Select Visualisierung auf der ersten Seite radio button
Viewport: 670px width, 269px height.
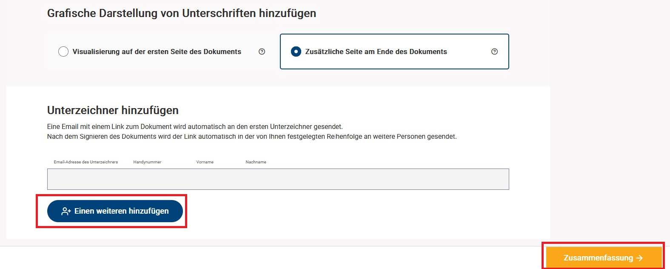pos(63,52)
